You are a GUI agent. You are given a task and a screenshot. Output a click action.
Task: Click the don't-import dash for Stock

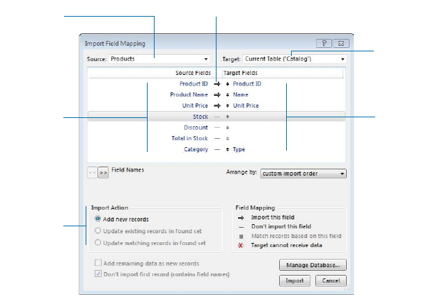217,117
